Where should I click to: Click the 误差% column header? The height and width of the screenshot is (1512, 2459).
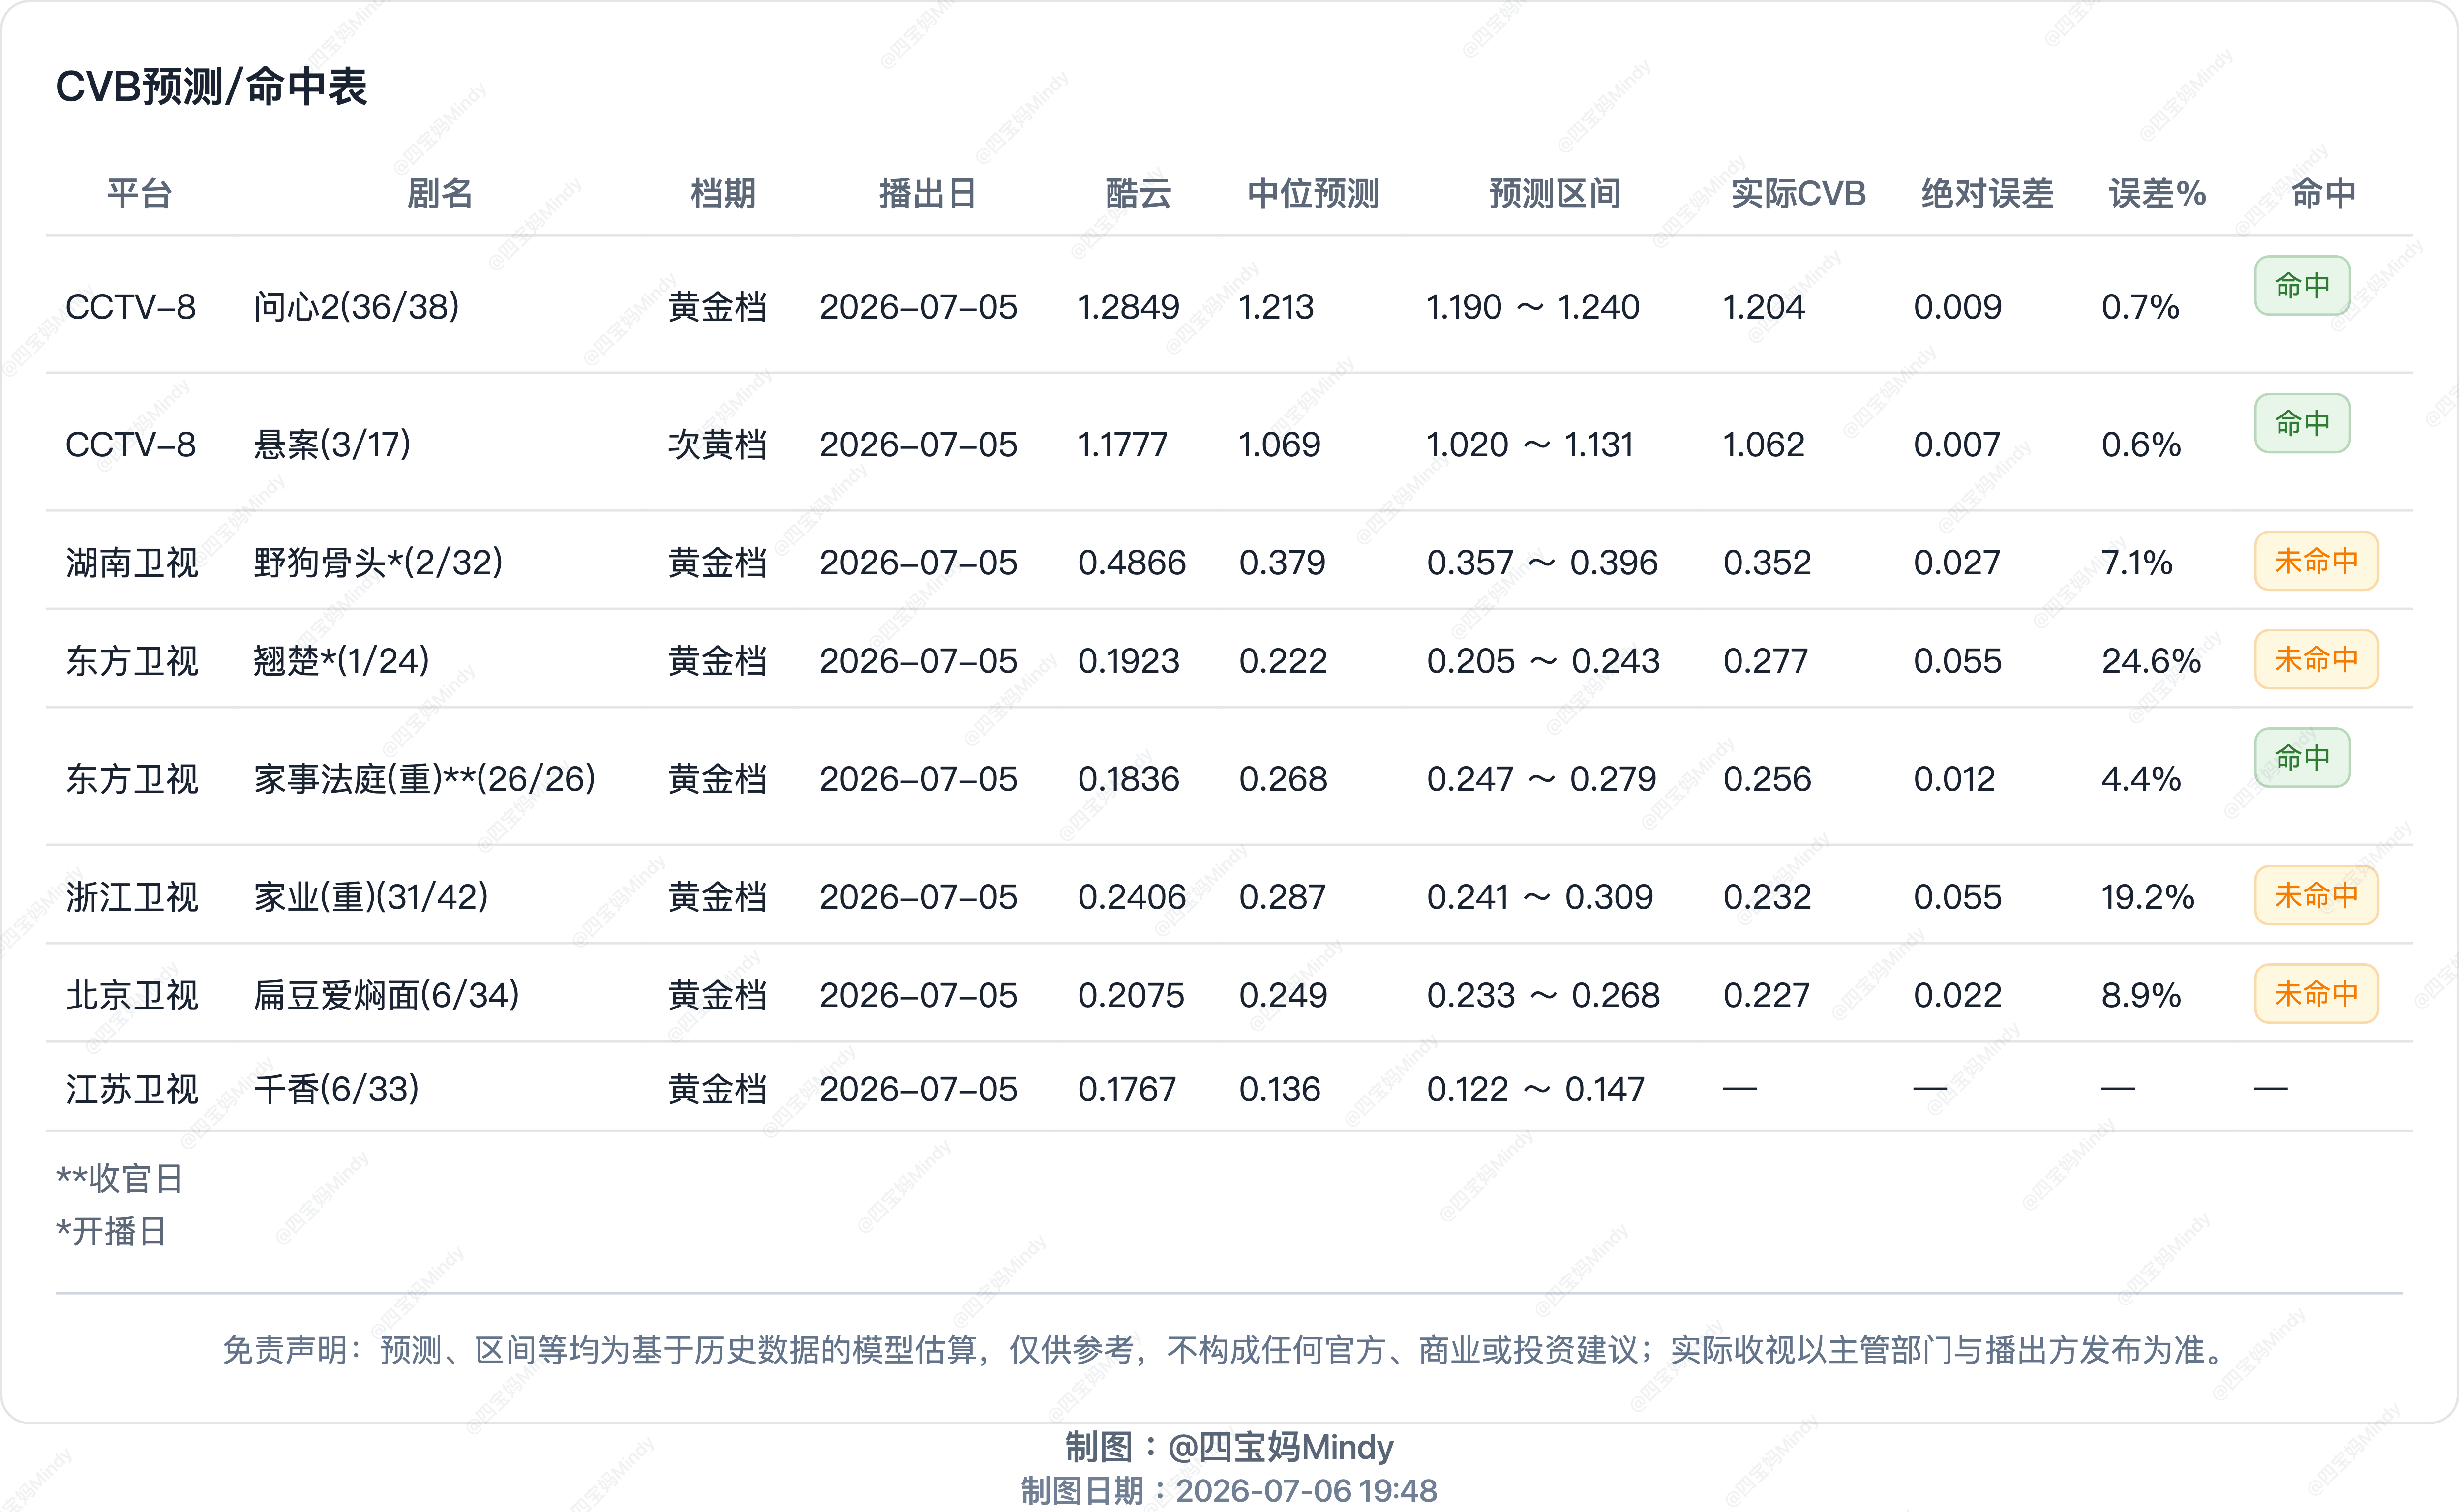[x=2157, y=193]
